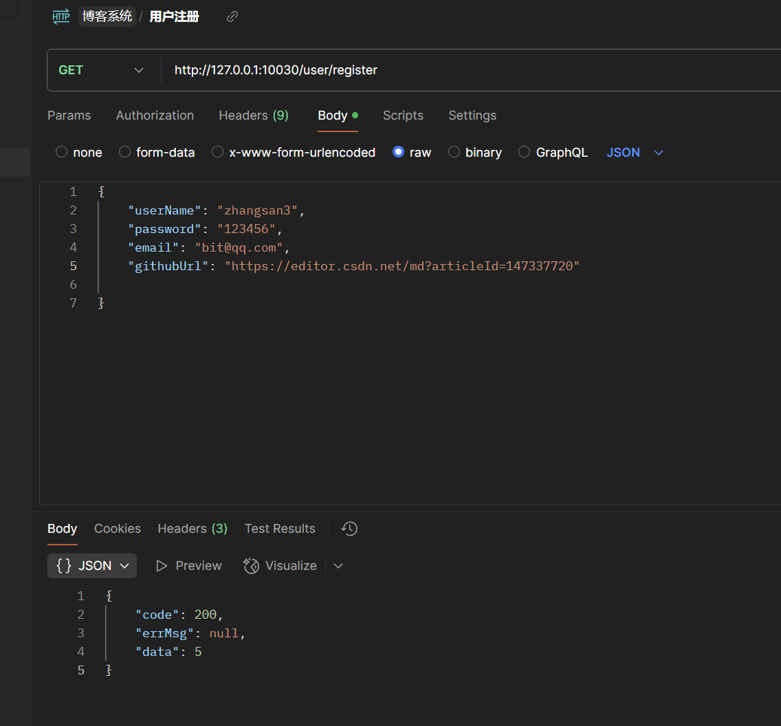Open the Settings tab
This screenshot has height=726, width=781.
pyautogui.click(x=472, y=115)
